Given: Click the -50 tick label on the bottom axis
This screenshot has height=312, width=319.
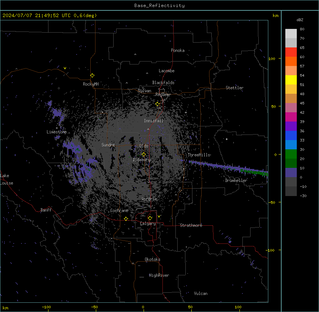Looking at the screenshot, I should (x=94, y=307).
